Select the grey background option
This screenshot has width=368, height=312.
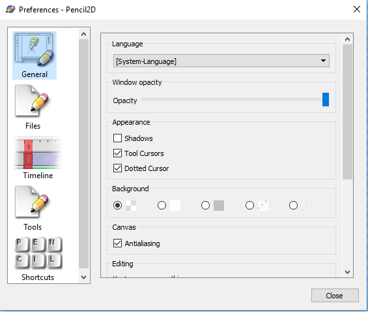coord(205,205)
